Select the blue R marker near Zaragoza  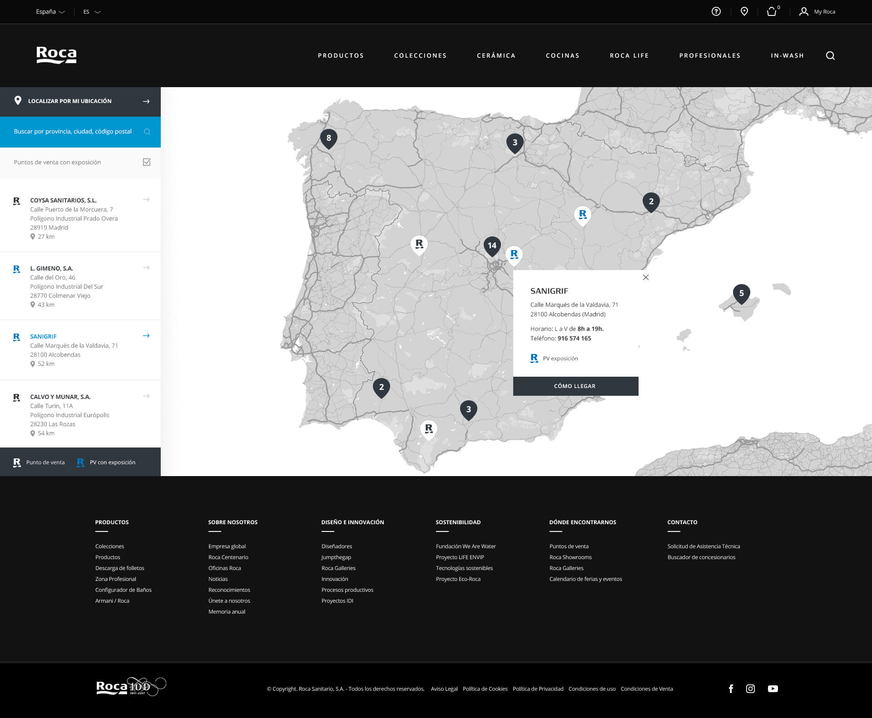click(582, 216)
